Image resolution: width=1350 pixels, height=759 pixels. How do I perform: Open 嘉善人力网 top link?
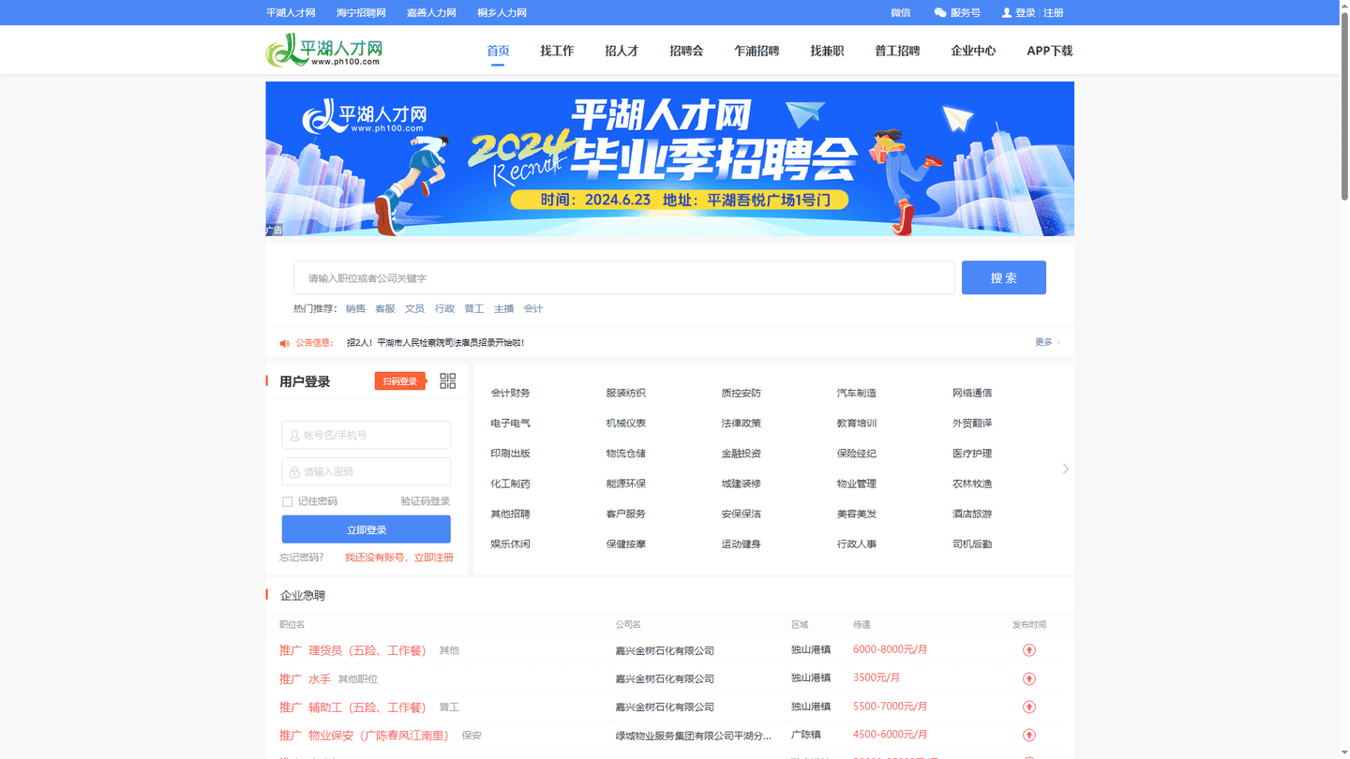click(431, 13)
